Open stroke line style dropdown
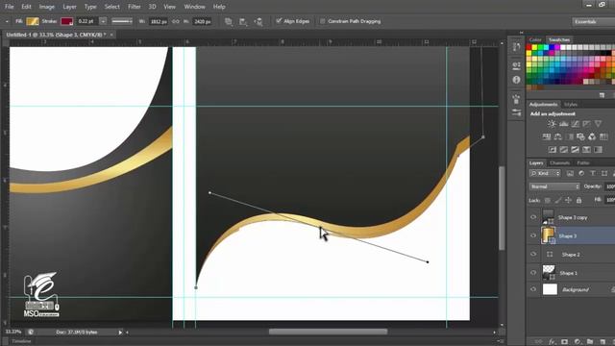This screenshot has height=346, width=615. click(x=122, y=21)
